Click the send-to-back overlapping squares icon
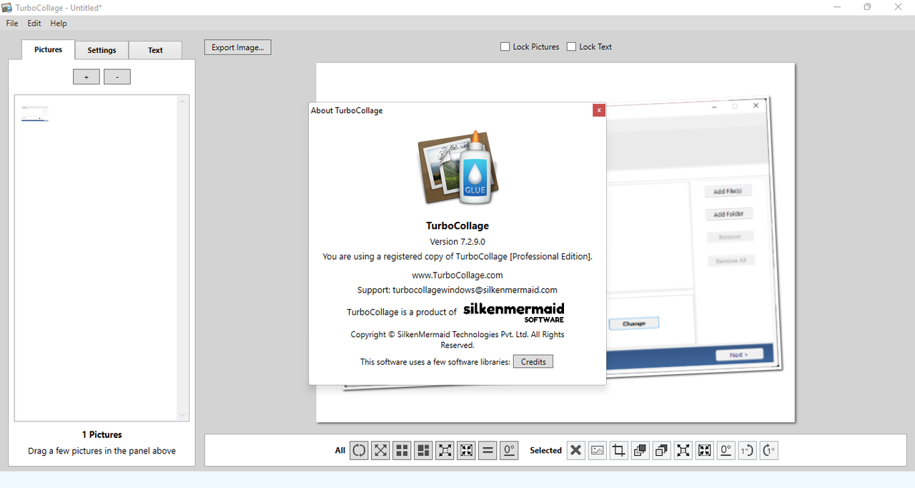 (661, 450)
